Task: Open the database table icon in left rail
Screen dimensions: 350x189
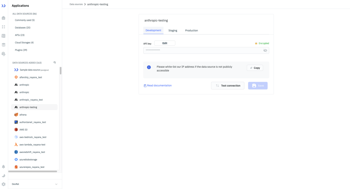Action: tap(3, 36)
